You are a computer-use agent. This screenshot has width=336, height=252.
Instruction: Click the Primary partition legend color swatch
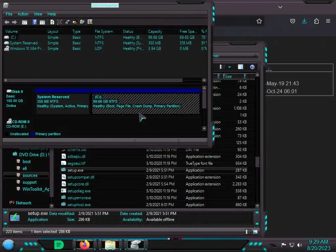32,134
